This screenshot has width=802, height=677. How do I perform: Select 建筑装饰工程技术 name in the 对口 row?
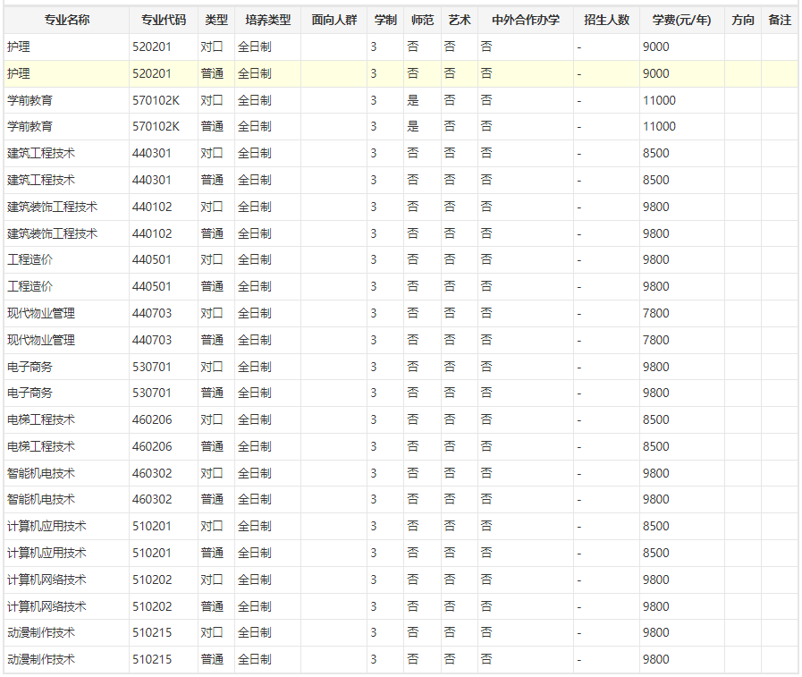53,207
